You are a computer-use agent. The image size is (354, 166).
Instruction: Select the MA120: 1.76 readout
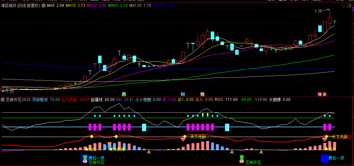coord(140,6)
